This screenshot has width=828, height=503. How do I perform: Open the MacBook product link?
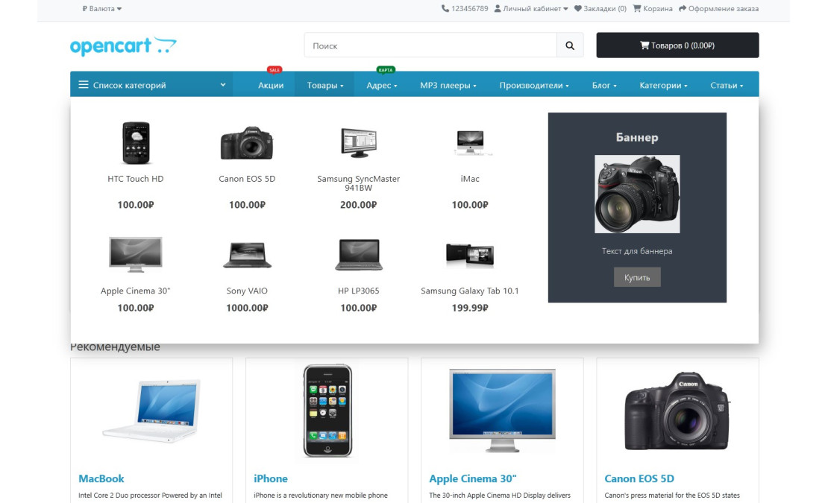coord(101,478)
